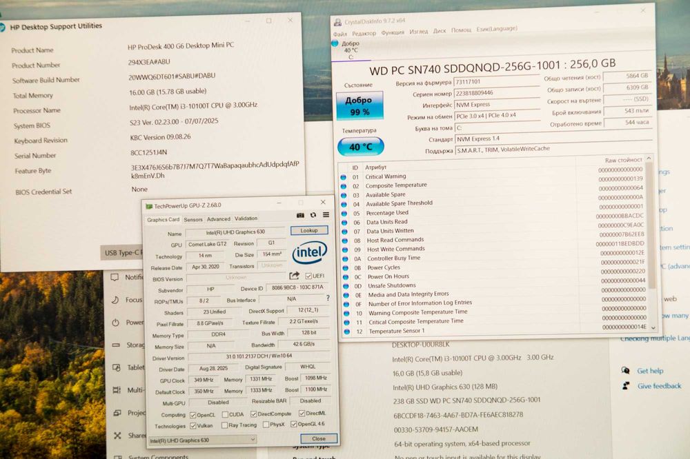Click the SMART attribute list vertical scrollbar

(651, 243)
